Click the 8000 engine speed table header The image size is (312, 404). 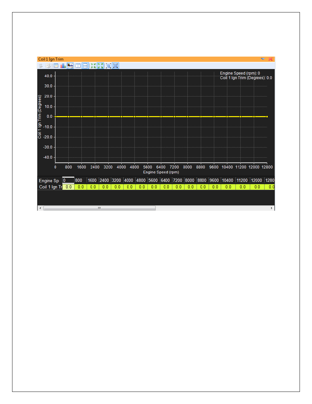pyautogui.click(x=190, y=180)
